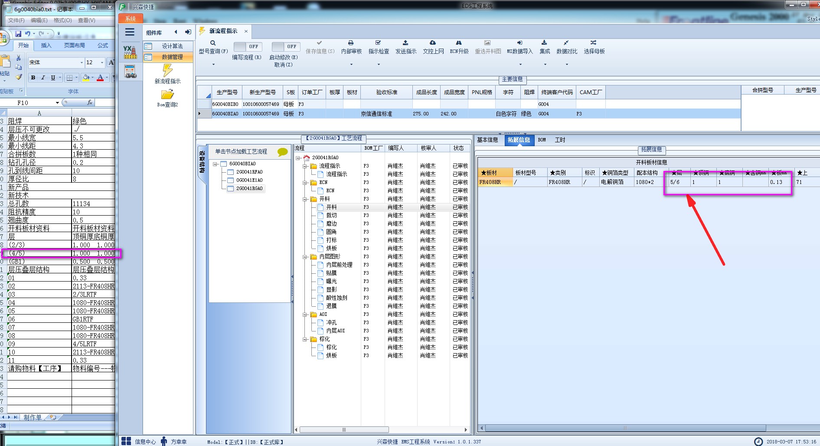
Task: Switch to the 工时 tab
Action: point(560,140)
